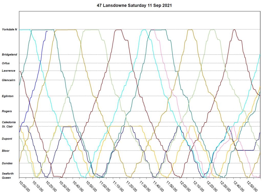Click the Caledonia axis label
Screen dimensions: 262x194
click(9, 122)
